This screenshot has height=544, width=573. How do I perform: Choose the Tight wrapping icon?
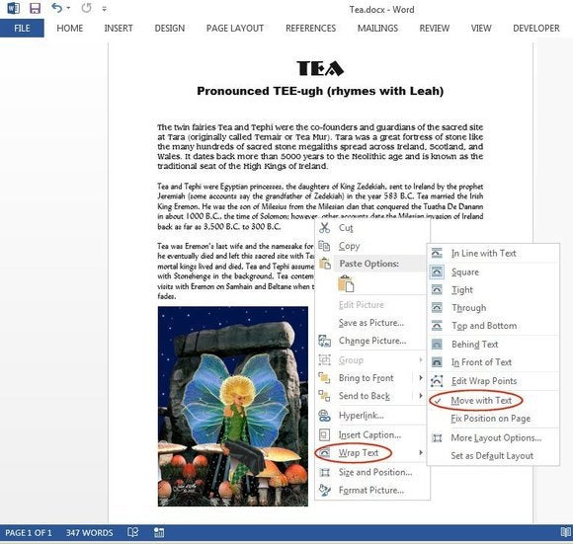437,290
